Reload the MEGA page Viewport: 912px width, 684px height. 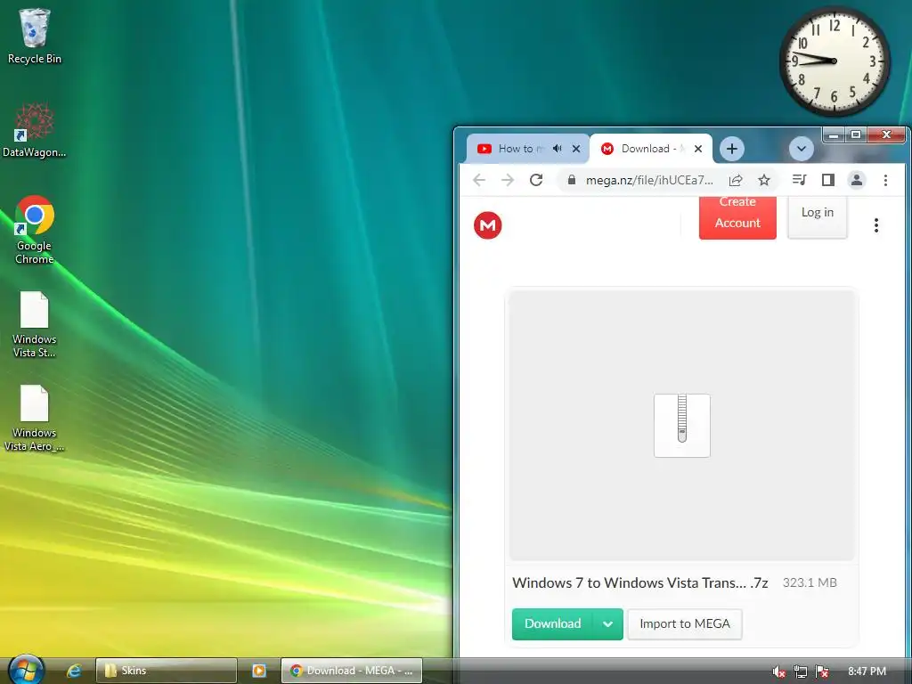pos(536,180)
